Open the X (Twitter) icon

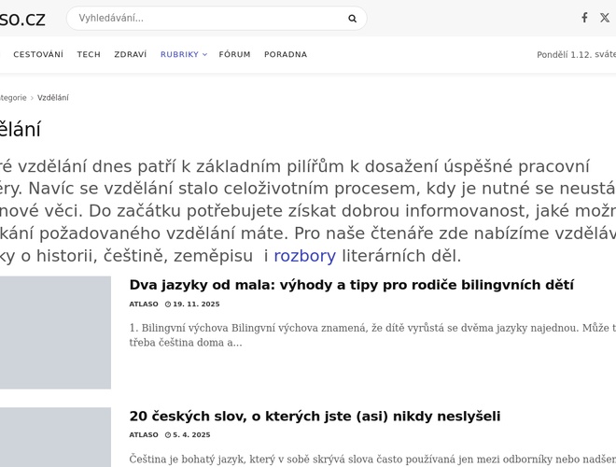point(605,18)
